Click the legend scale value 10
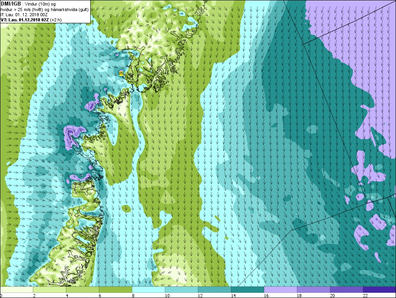Viewport: 396px width, 298px height. click(167, 296)
